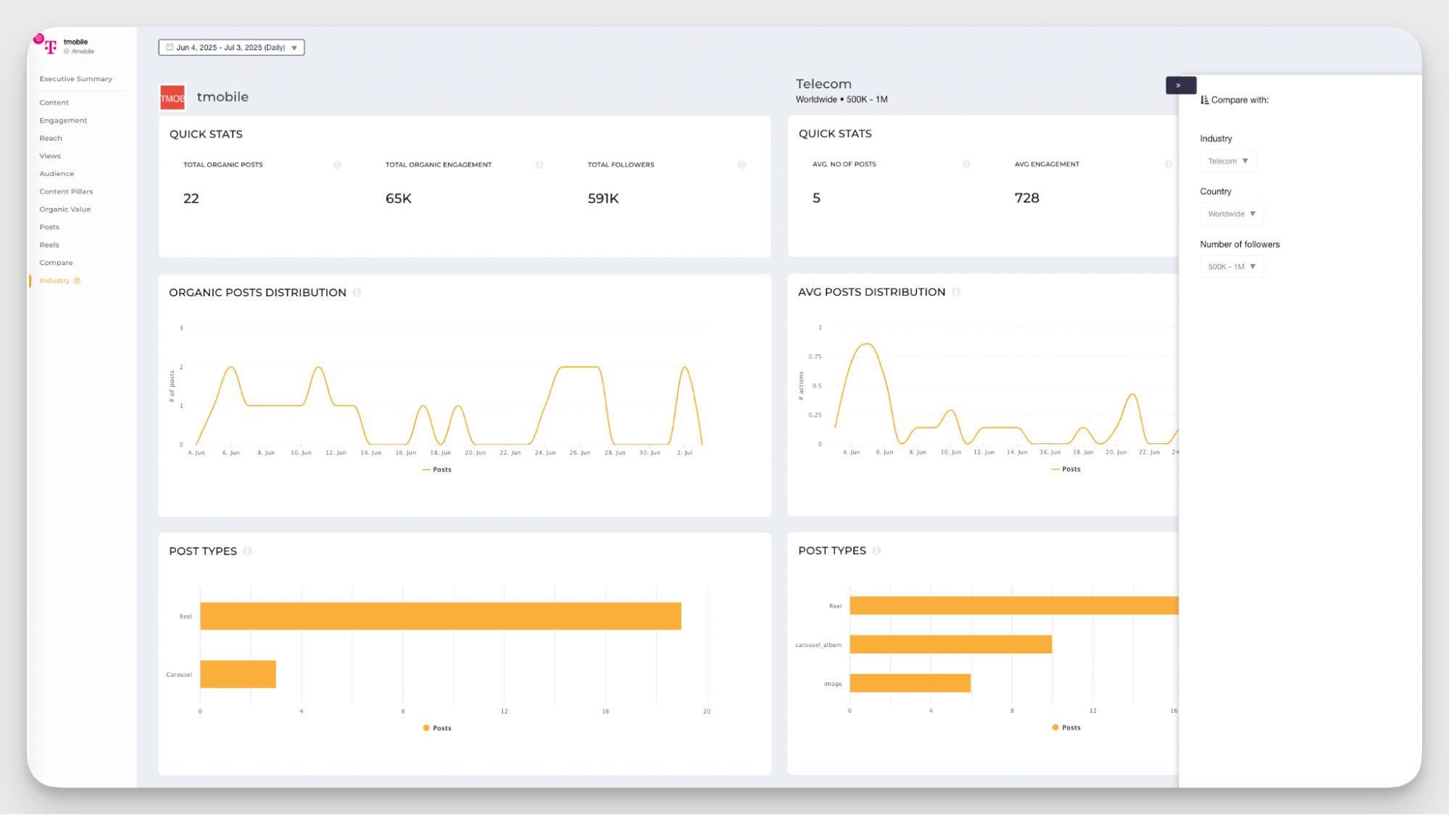Open the Industry Telecom dropdown
Image resolution: width=1449 pixels, height=815 pixels.
pyautogui.click(x=1228, y=161)
